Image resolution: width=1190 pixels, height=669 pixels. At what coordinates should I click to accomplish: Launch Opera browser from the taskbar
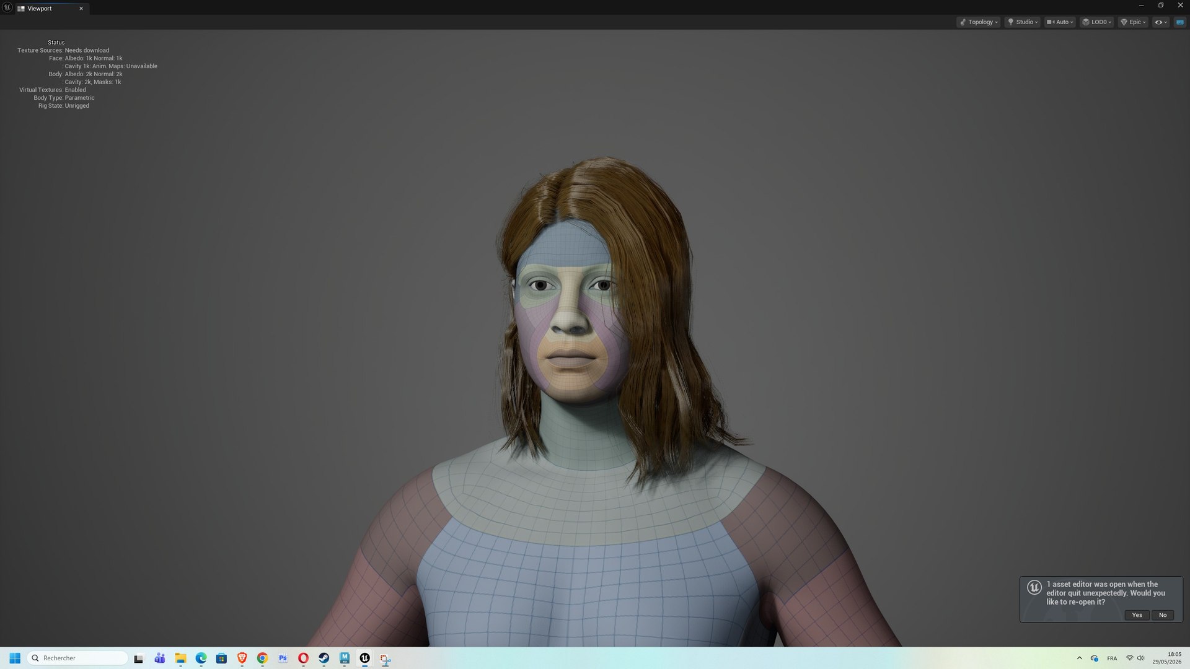[x=303, y=658]
